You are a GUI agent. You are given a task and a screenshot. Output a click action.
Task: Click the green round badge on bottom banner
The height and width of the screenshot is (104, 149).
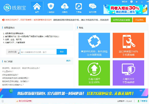tap(11, 91)
